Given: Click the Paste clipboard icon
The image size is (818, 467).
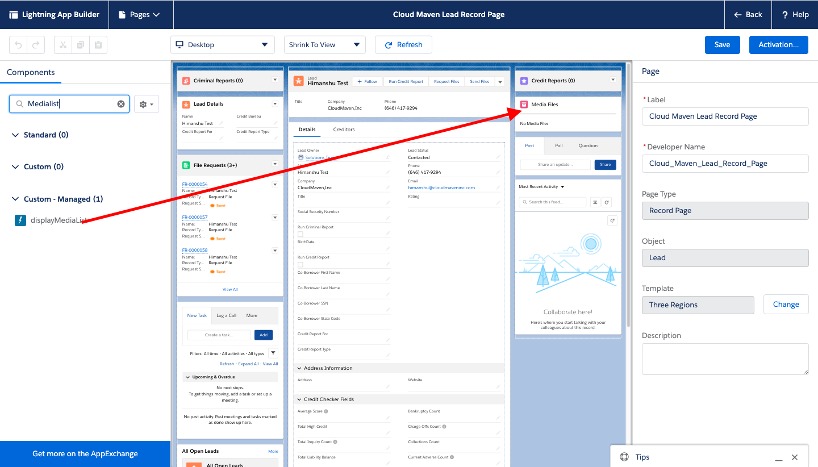Looking at the screenshot, I should pos(98,45).
